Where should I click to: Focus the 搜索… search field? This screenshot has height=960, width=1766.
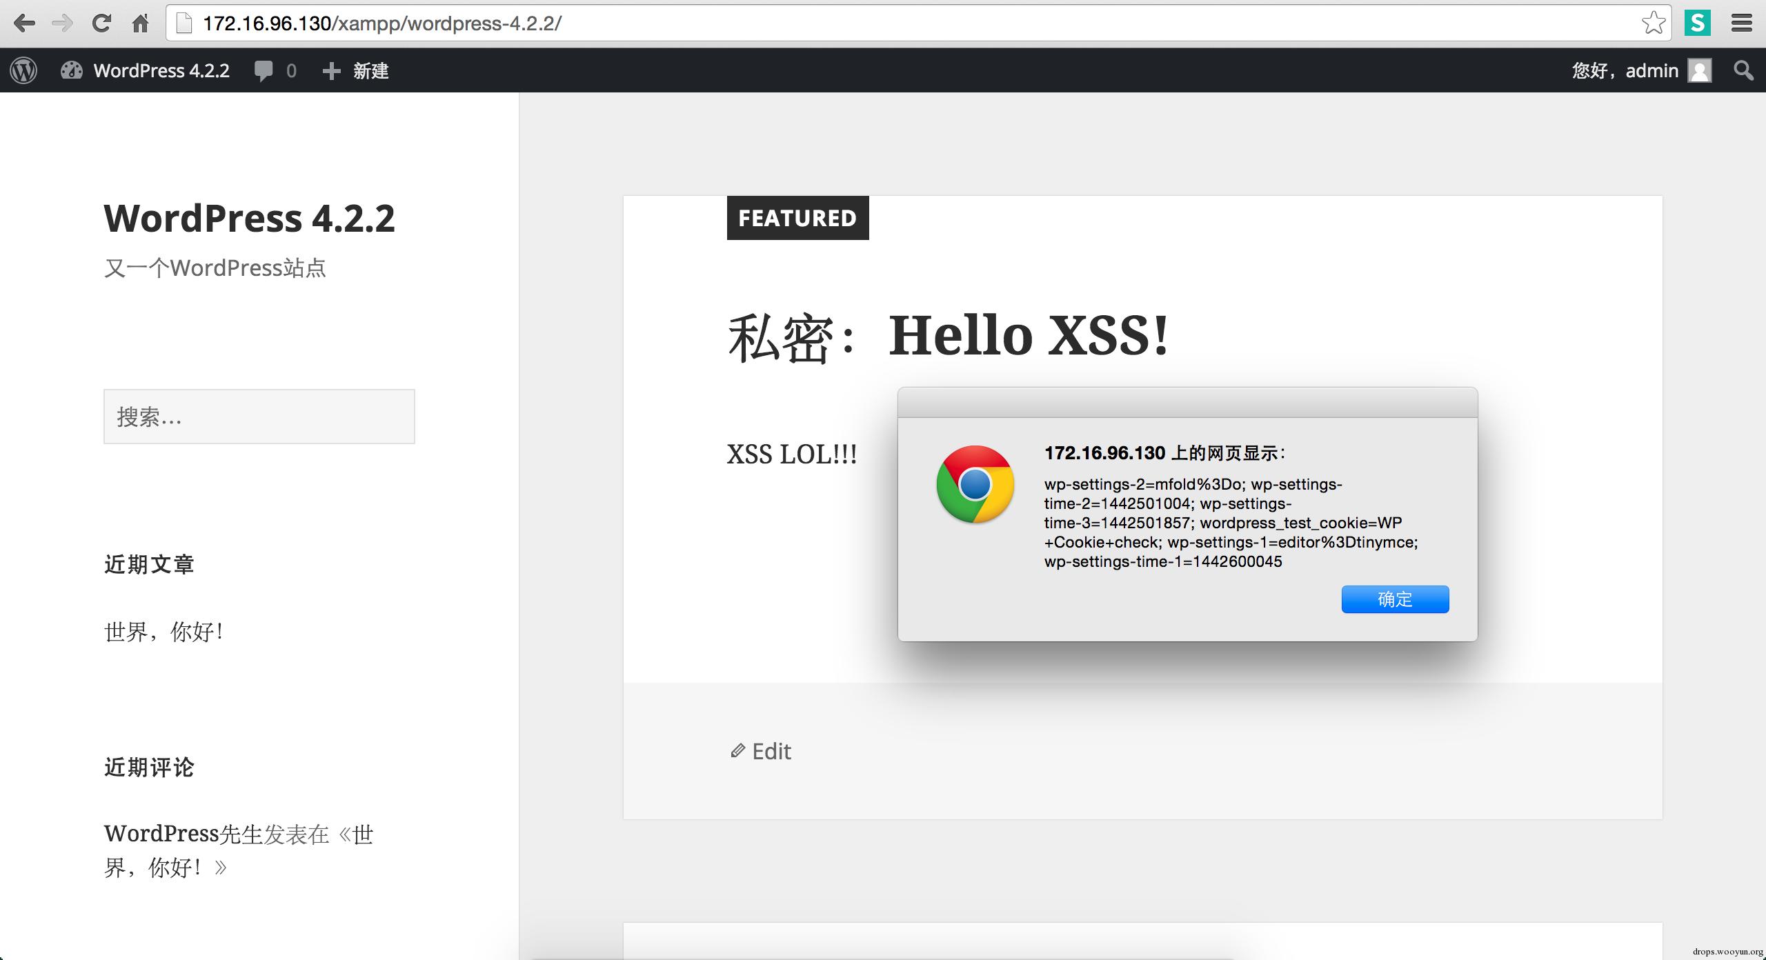(259, 417)
